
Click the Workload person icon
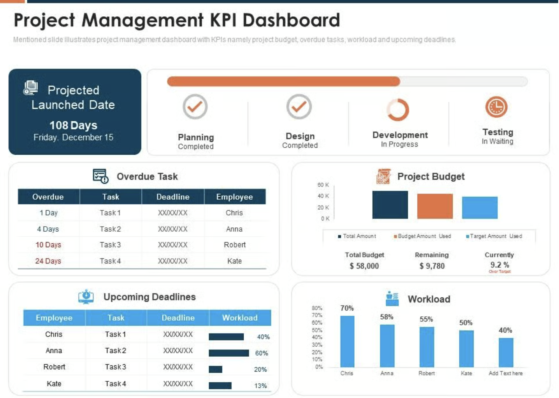click(392, 298)
